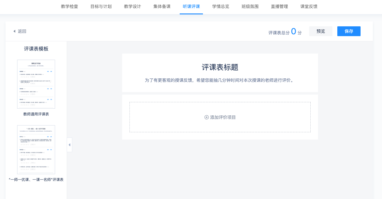Select the 听课评课 tab

(191, 6)
